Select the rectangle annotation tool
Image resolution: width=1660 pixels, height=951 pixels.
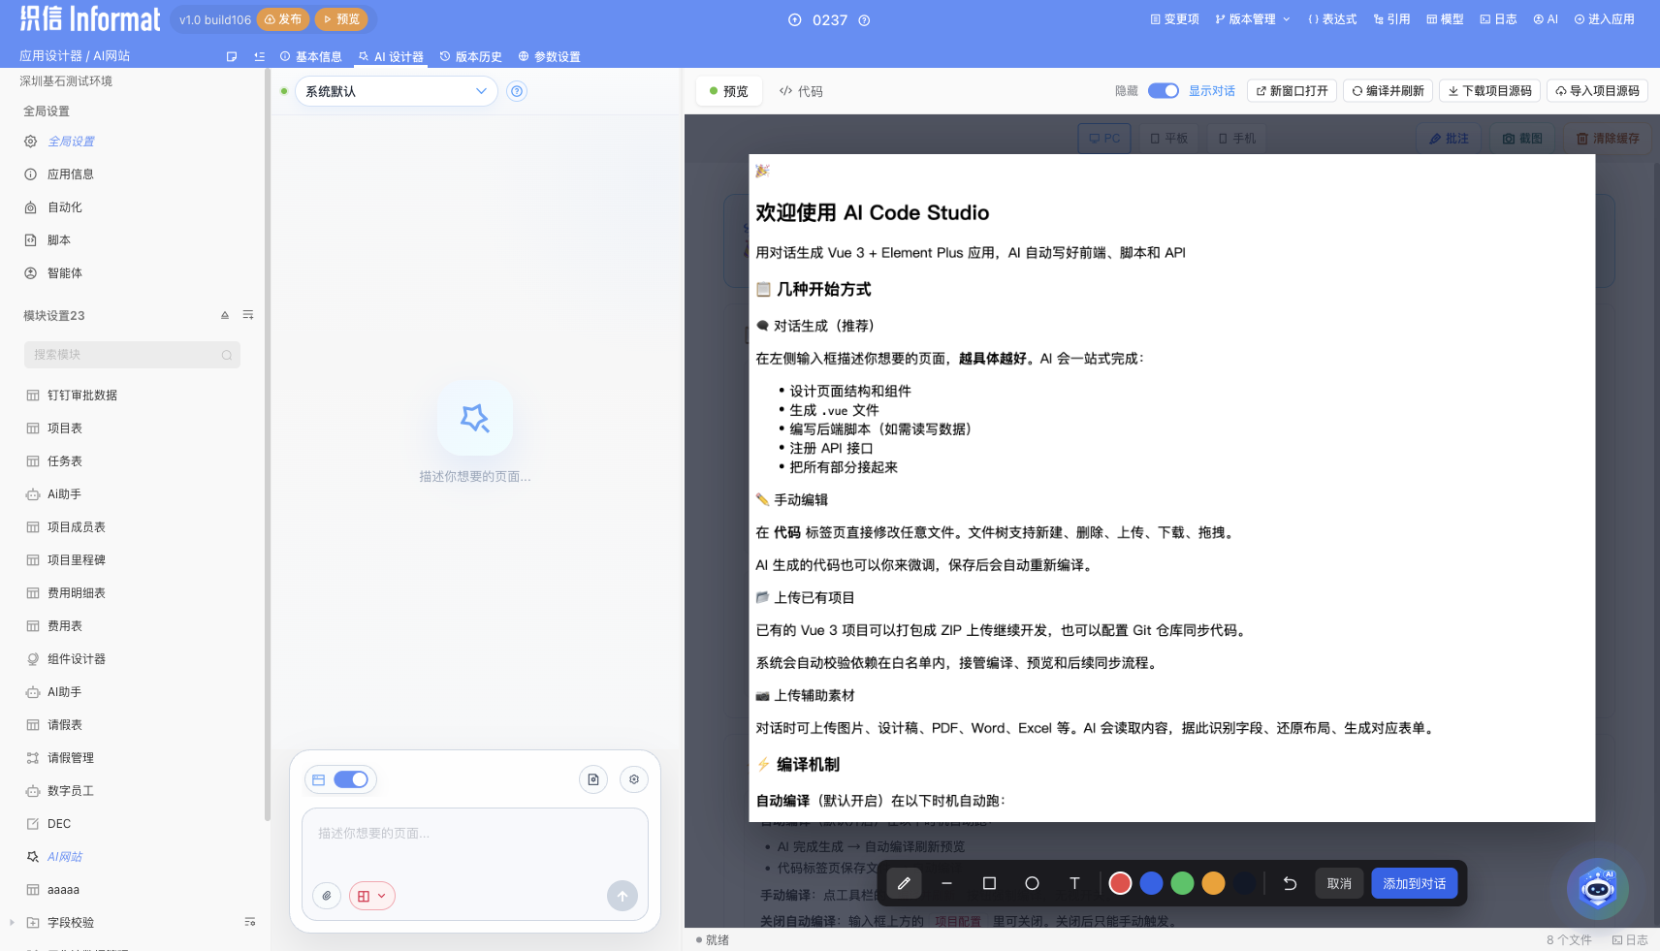click(989, 883)
